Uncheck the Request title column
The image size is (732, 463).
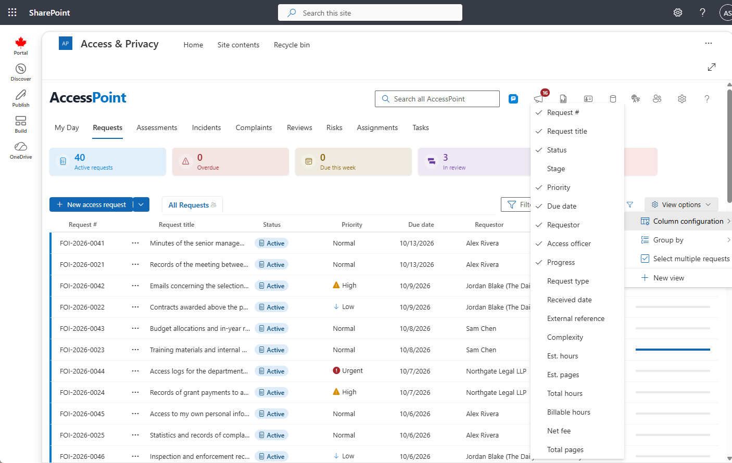577,131
